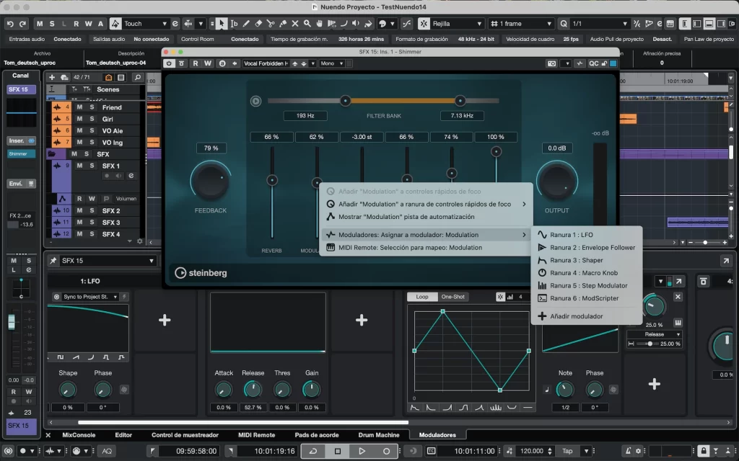This screenshot has width=739, height=461.
Task: Select Ranura 3 : Shaper from submenu
Action: (x=576, y=260)
